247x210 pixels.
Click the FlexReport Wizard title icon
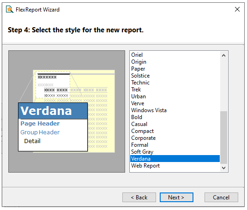coord(9,9)
